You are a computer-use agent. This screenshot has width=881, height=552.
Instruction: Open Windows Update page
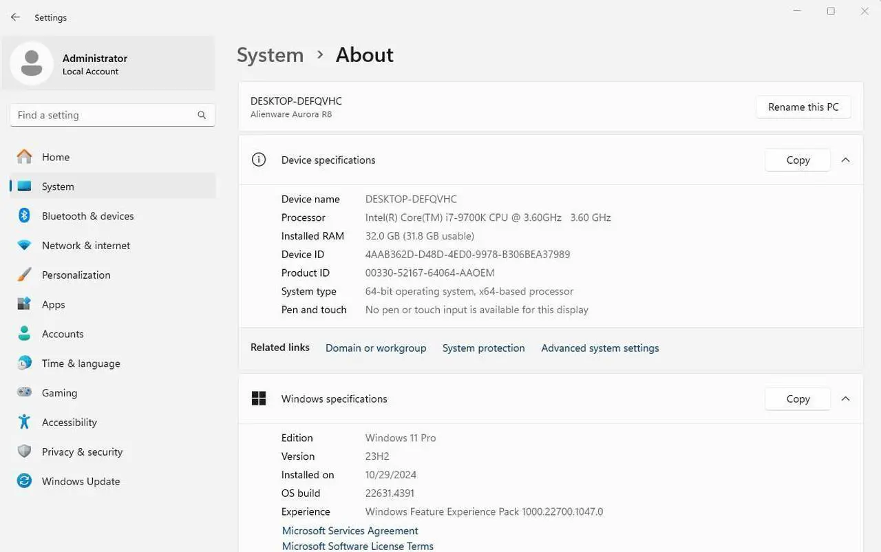click(x=112, y=481)
